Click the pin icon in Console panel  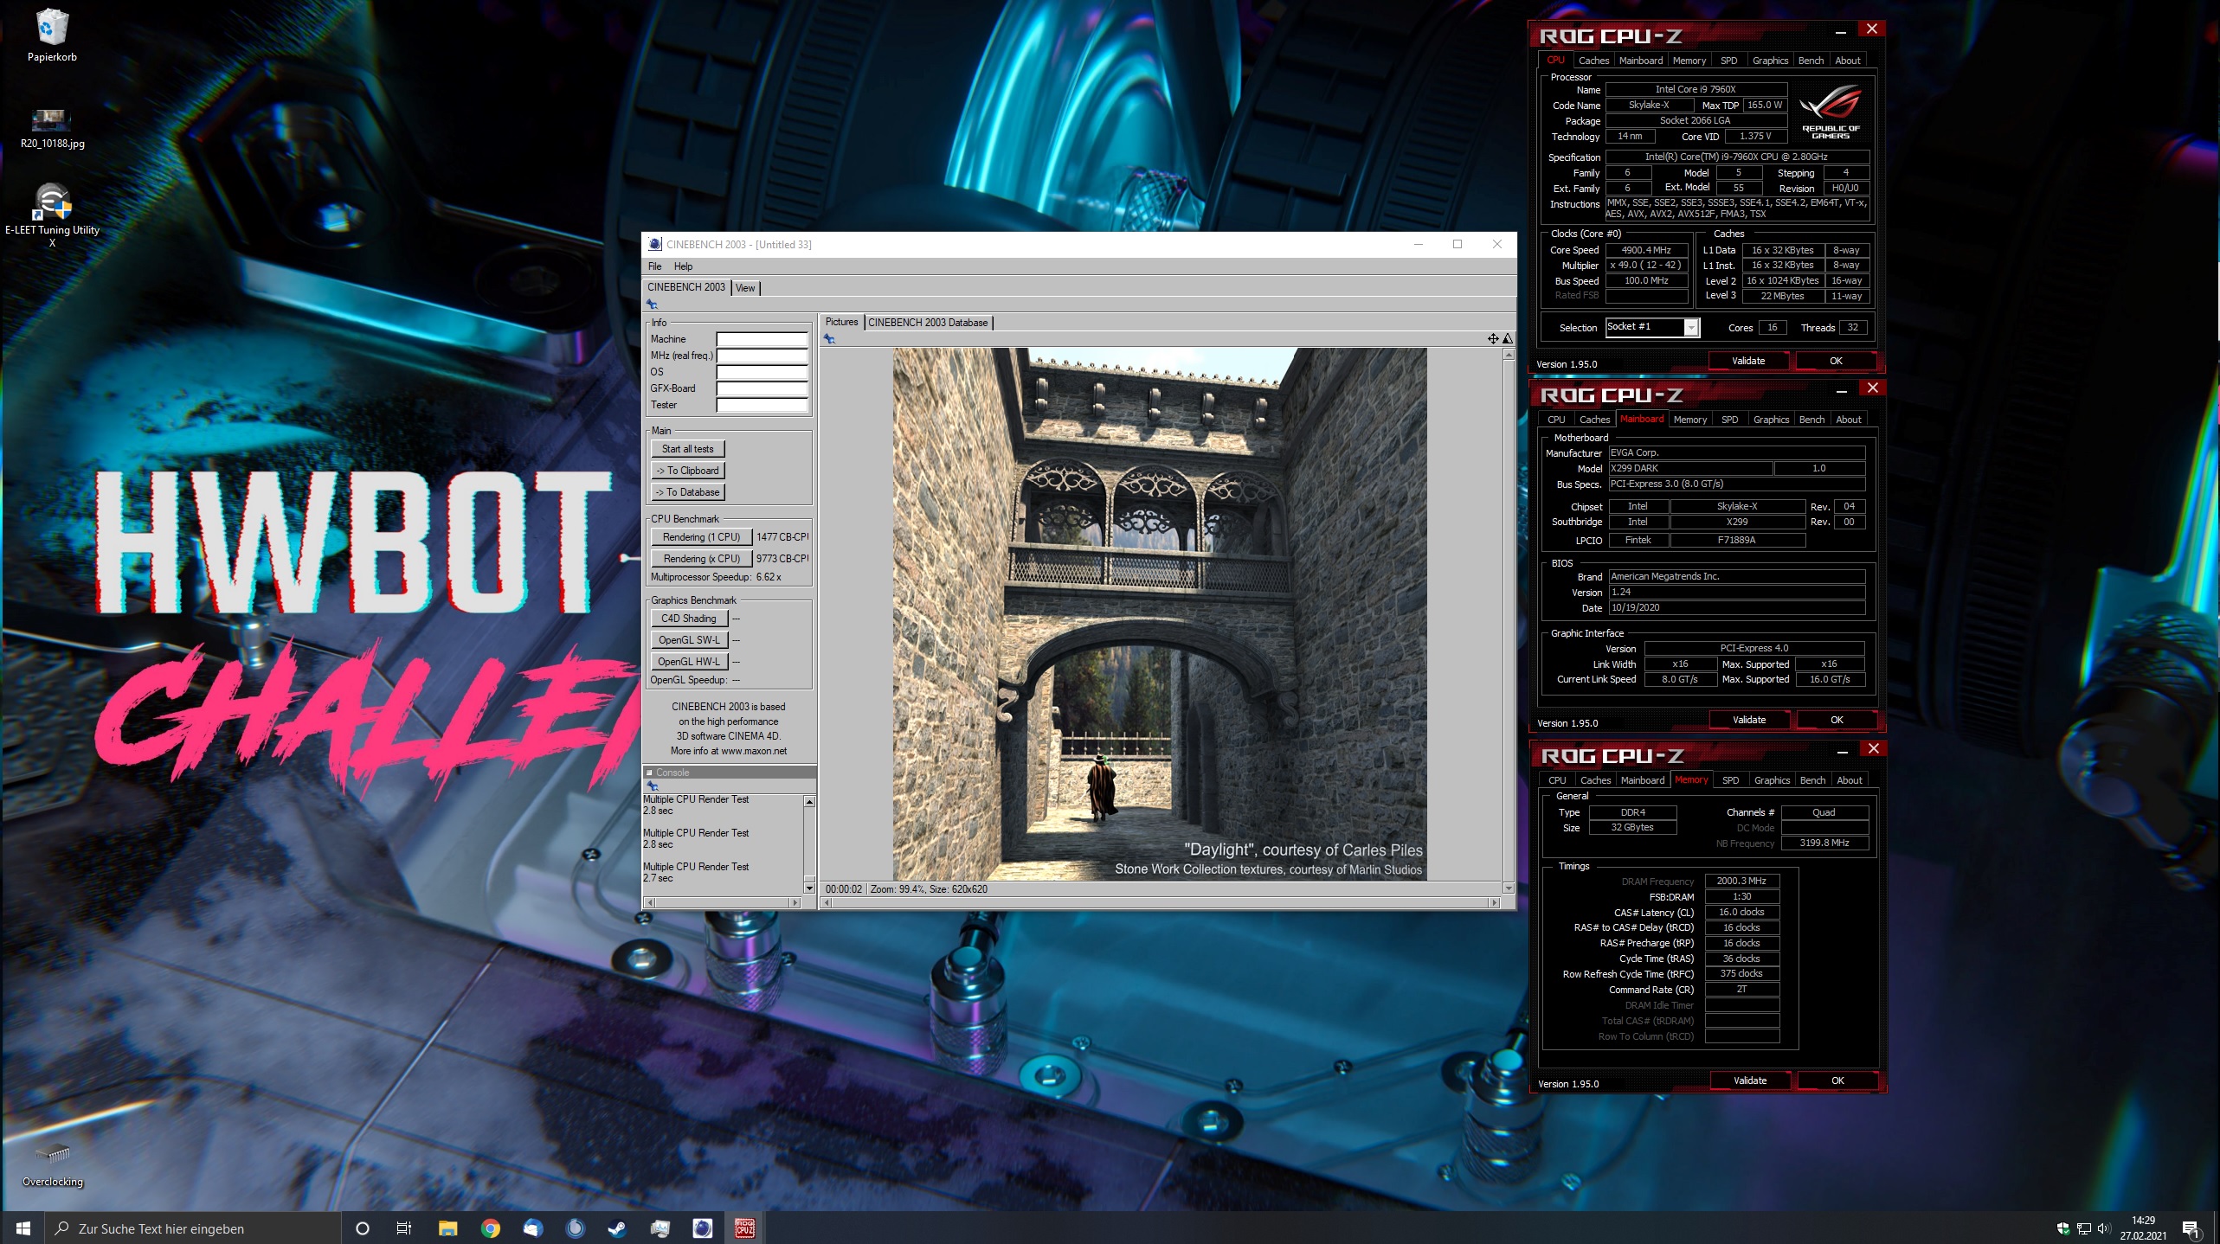[653, 786]
